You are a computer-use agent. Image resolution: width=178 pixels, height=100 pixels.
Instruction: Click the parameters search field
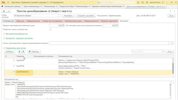pyautogui.click(x=147, y=51)
